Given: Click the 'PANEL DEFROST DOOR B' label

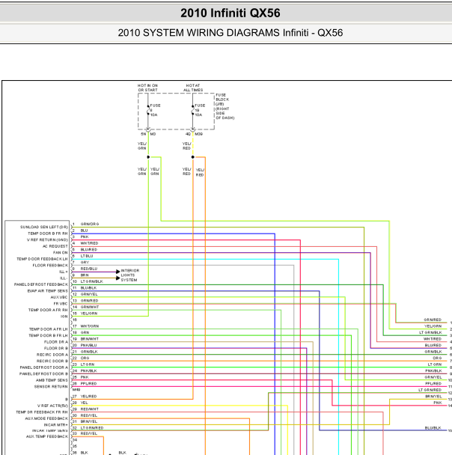Looking at the screenshot, I should 43,373.
